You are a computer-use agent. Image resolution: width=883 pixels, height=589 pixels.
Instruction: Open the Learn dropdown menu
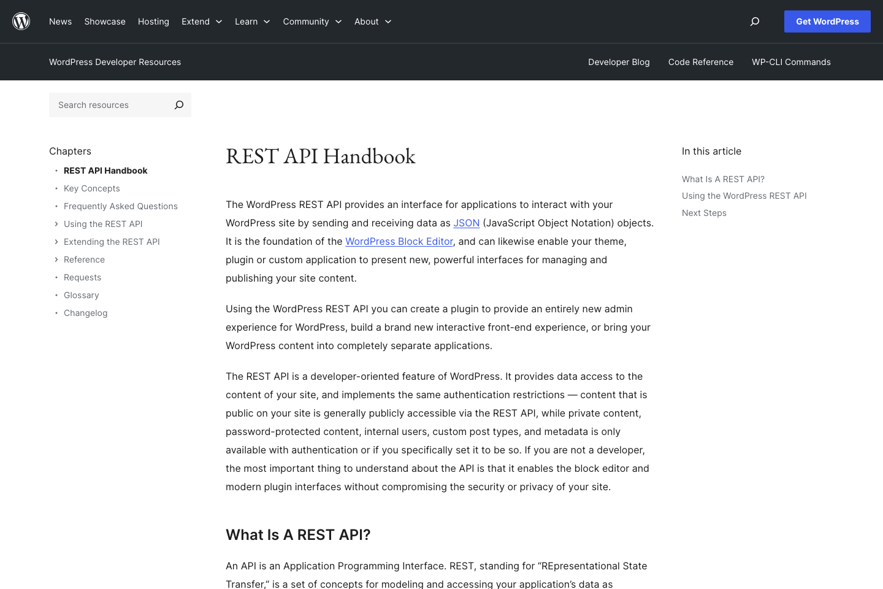pos(252,21)
